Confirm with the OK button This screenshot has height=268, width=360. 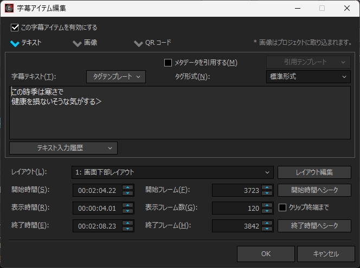(266, 254)
